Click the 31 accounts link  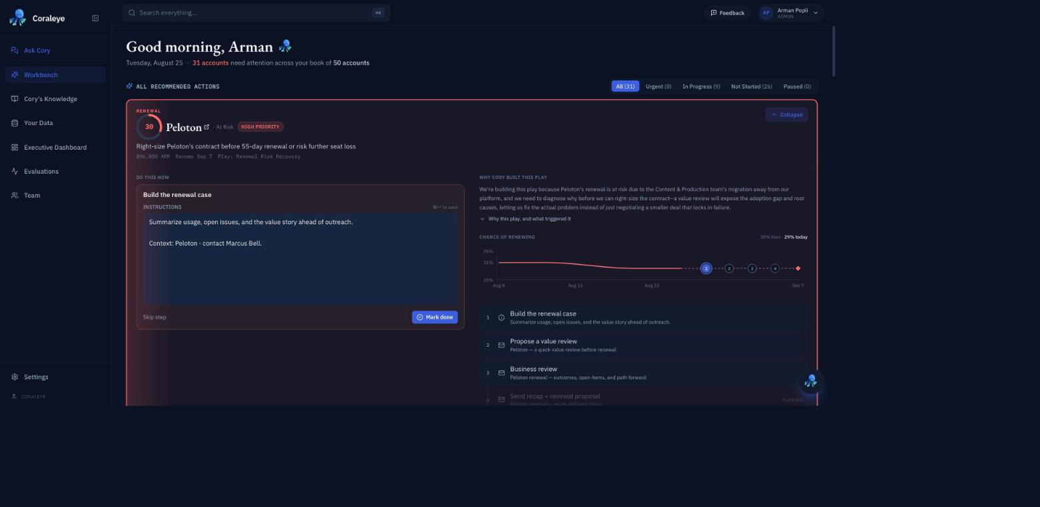tap(210, 63)
